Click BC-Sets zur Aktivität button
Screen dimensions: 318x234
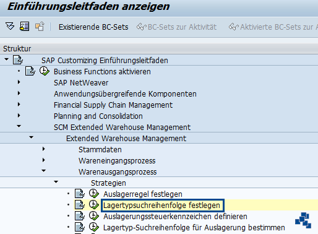(176, 27)
